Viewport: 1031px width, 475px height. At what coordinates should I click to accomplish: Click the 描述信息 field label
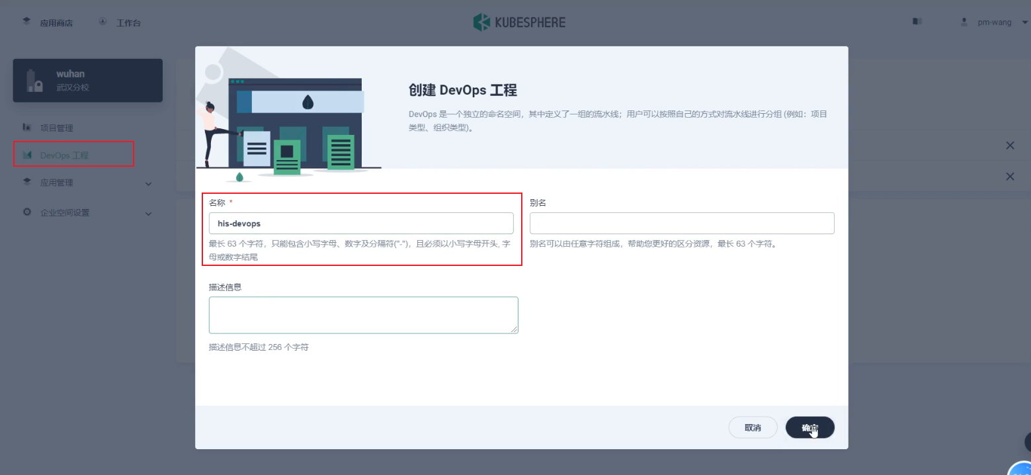click(225, 287)
